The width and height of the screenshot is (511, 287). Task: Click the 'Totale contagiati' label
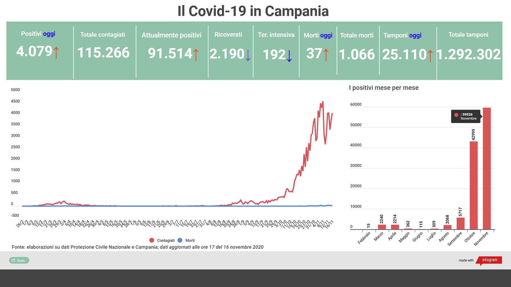tap(102, 35)
